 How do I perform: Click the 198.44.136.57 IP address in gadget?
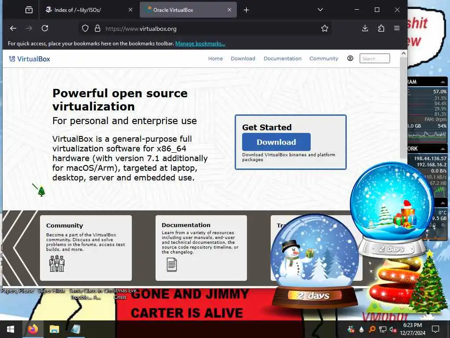point(430,158)
